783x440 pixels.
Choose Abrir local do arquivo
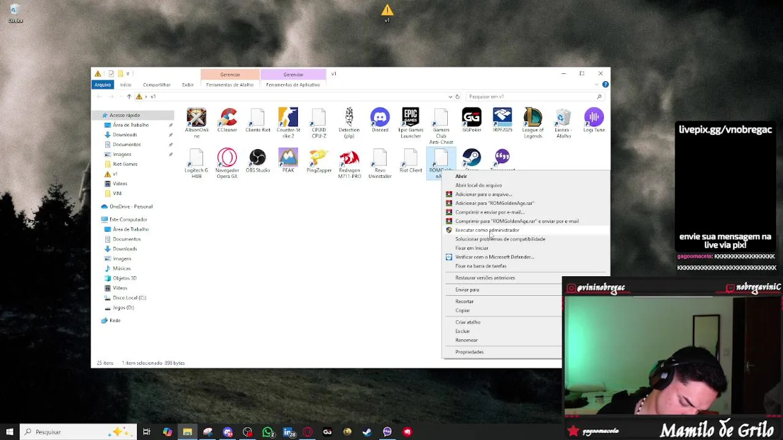click(x=478, y=185)
